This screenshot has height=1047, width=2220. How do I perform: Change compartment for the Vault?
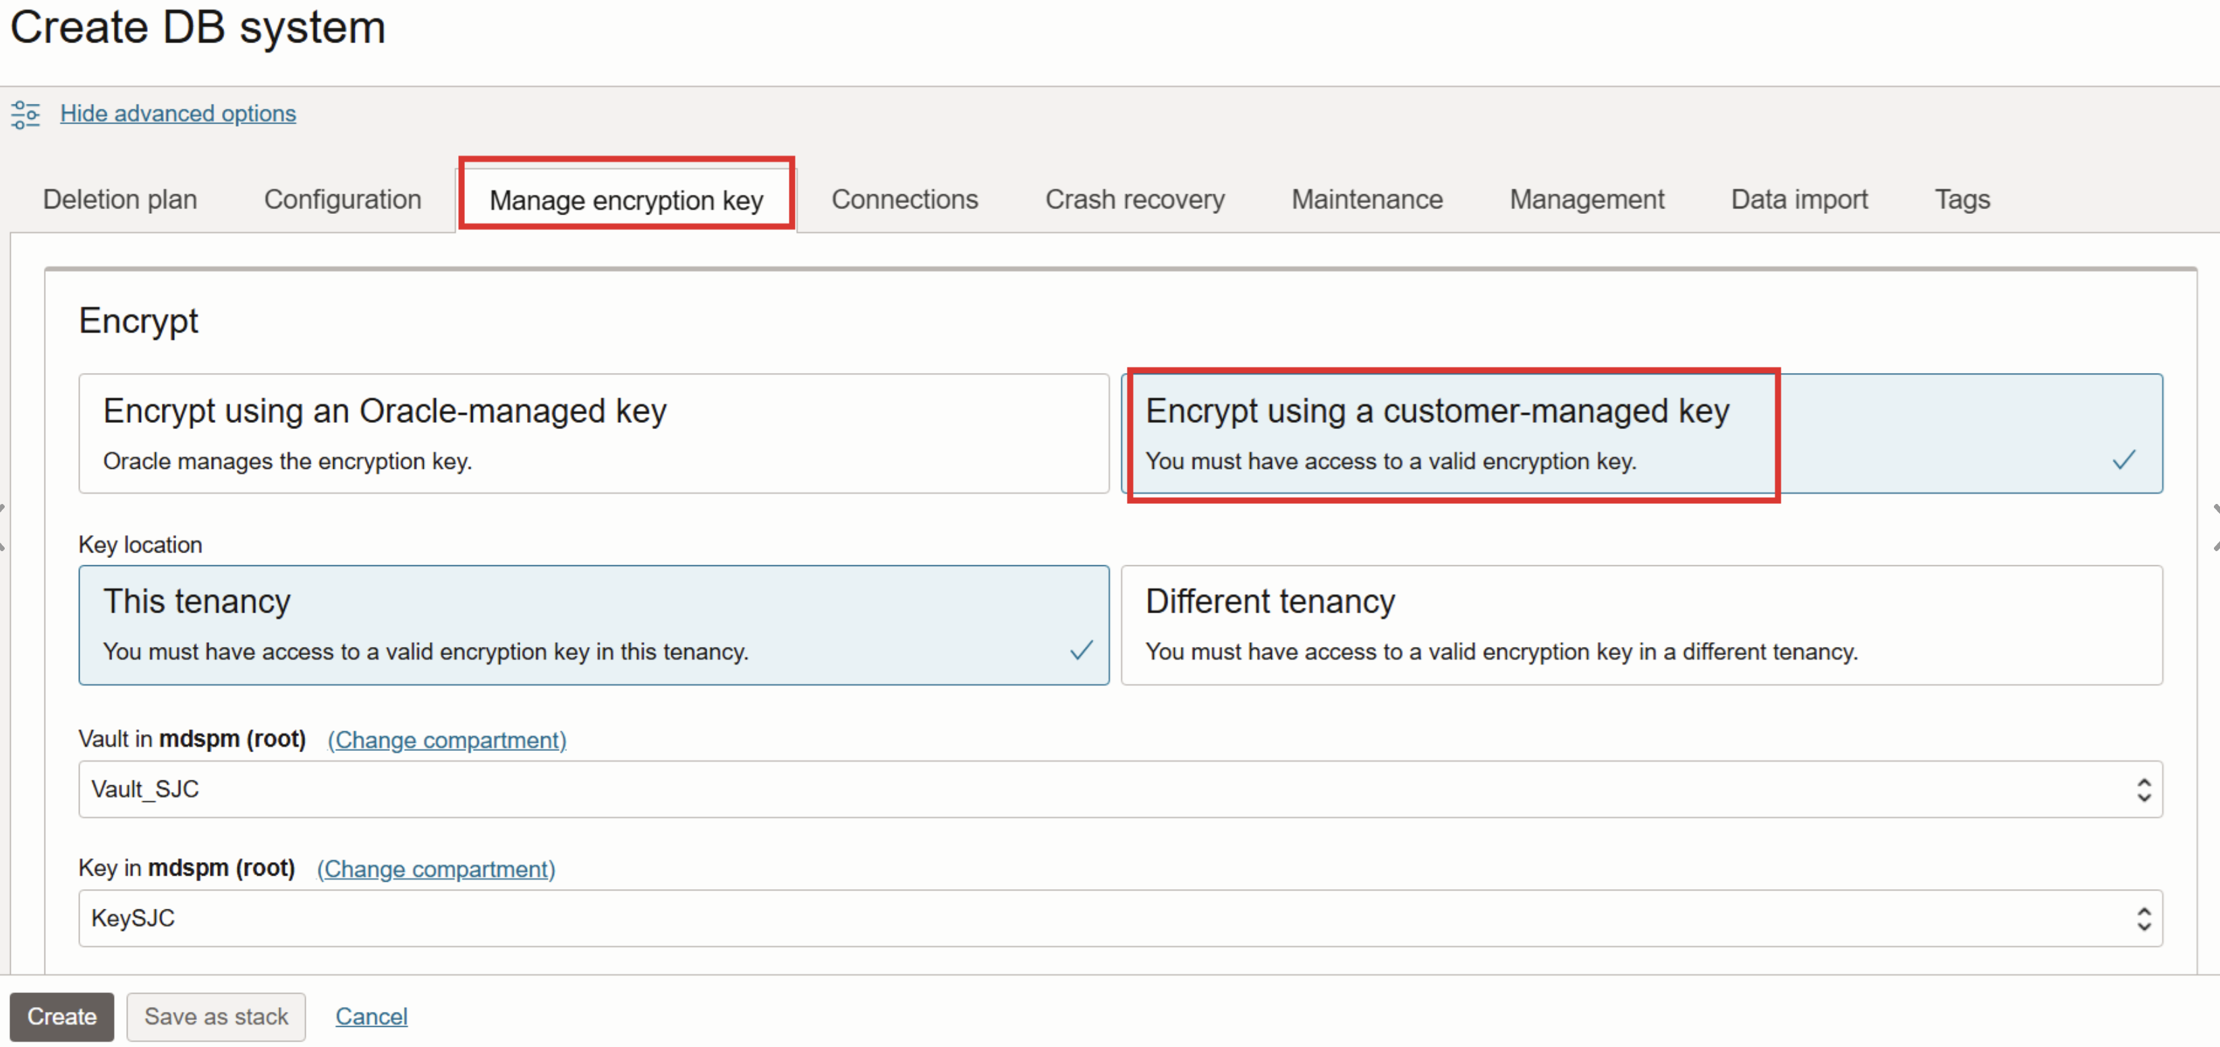click(447, 739)
